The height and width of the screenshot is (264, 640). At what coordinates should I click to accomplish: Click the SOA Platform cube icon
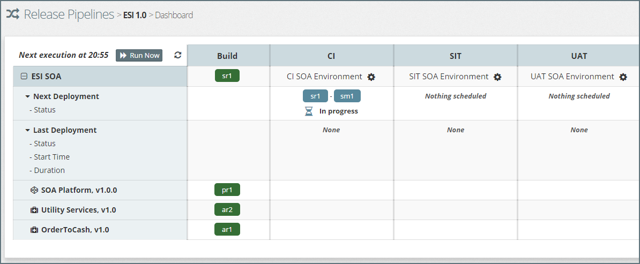click(34, 190)
